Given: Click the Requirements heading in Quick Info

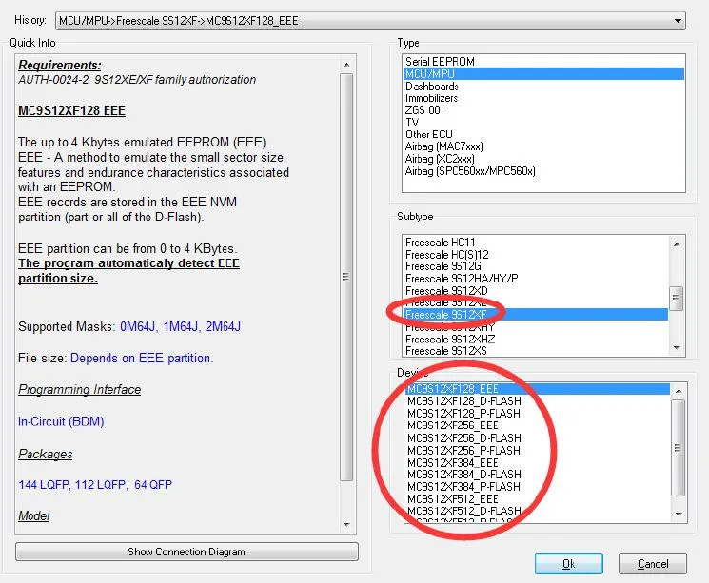Looking at the screenshot, I should (60, 65).
